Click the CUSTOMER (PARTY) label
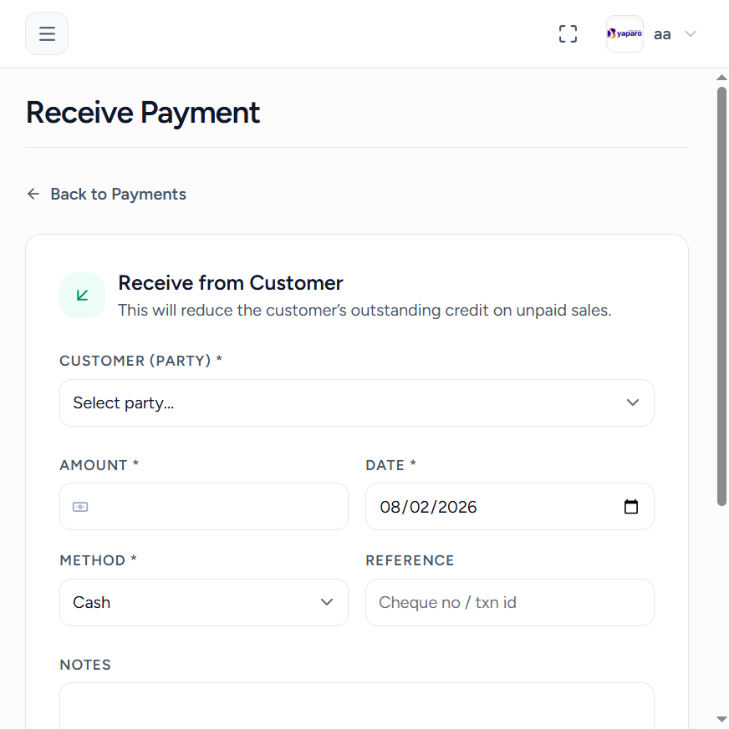 click(x=140, y=361)
